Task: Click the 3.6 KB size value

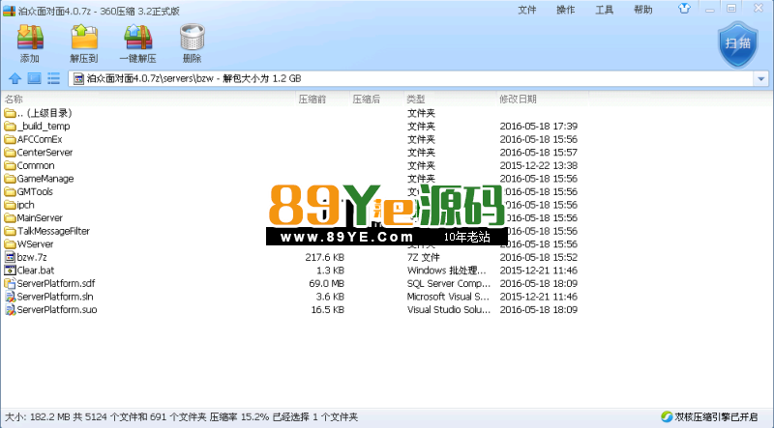Action: point(330,297)
